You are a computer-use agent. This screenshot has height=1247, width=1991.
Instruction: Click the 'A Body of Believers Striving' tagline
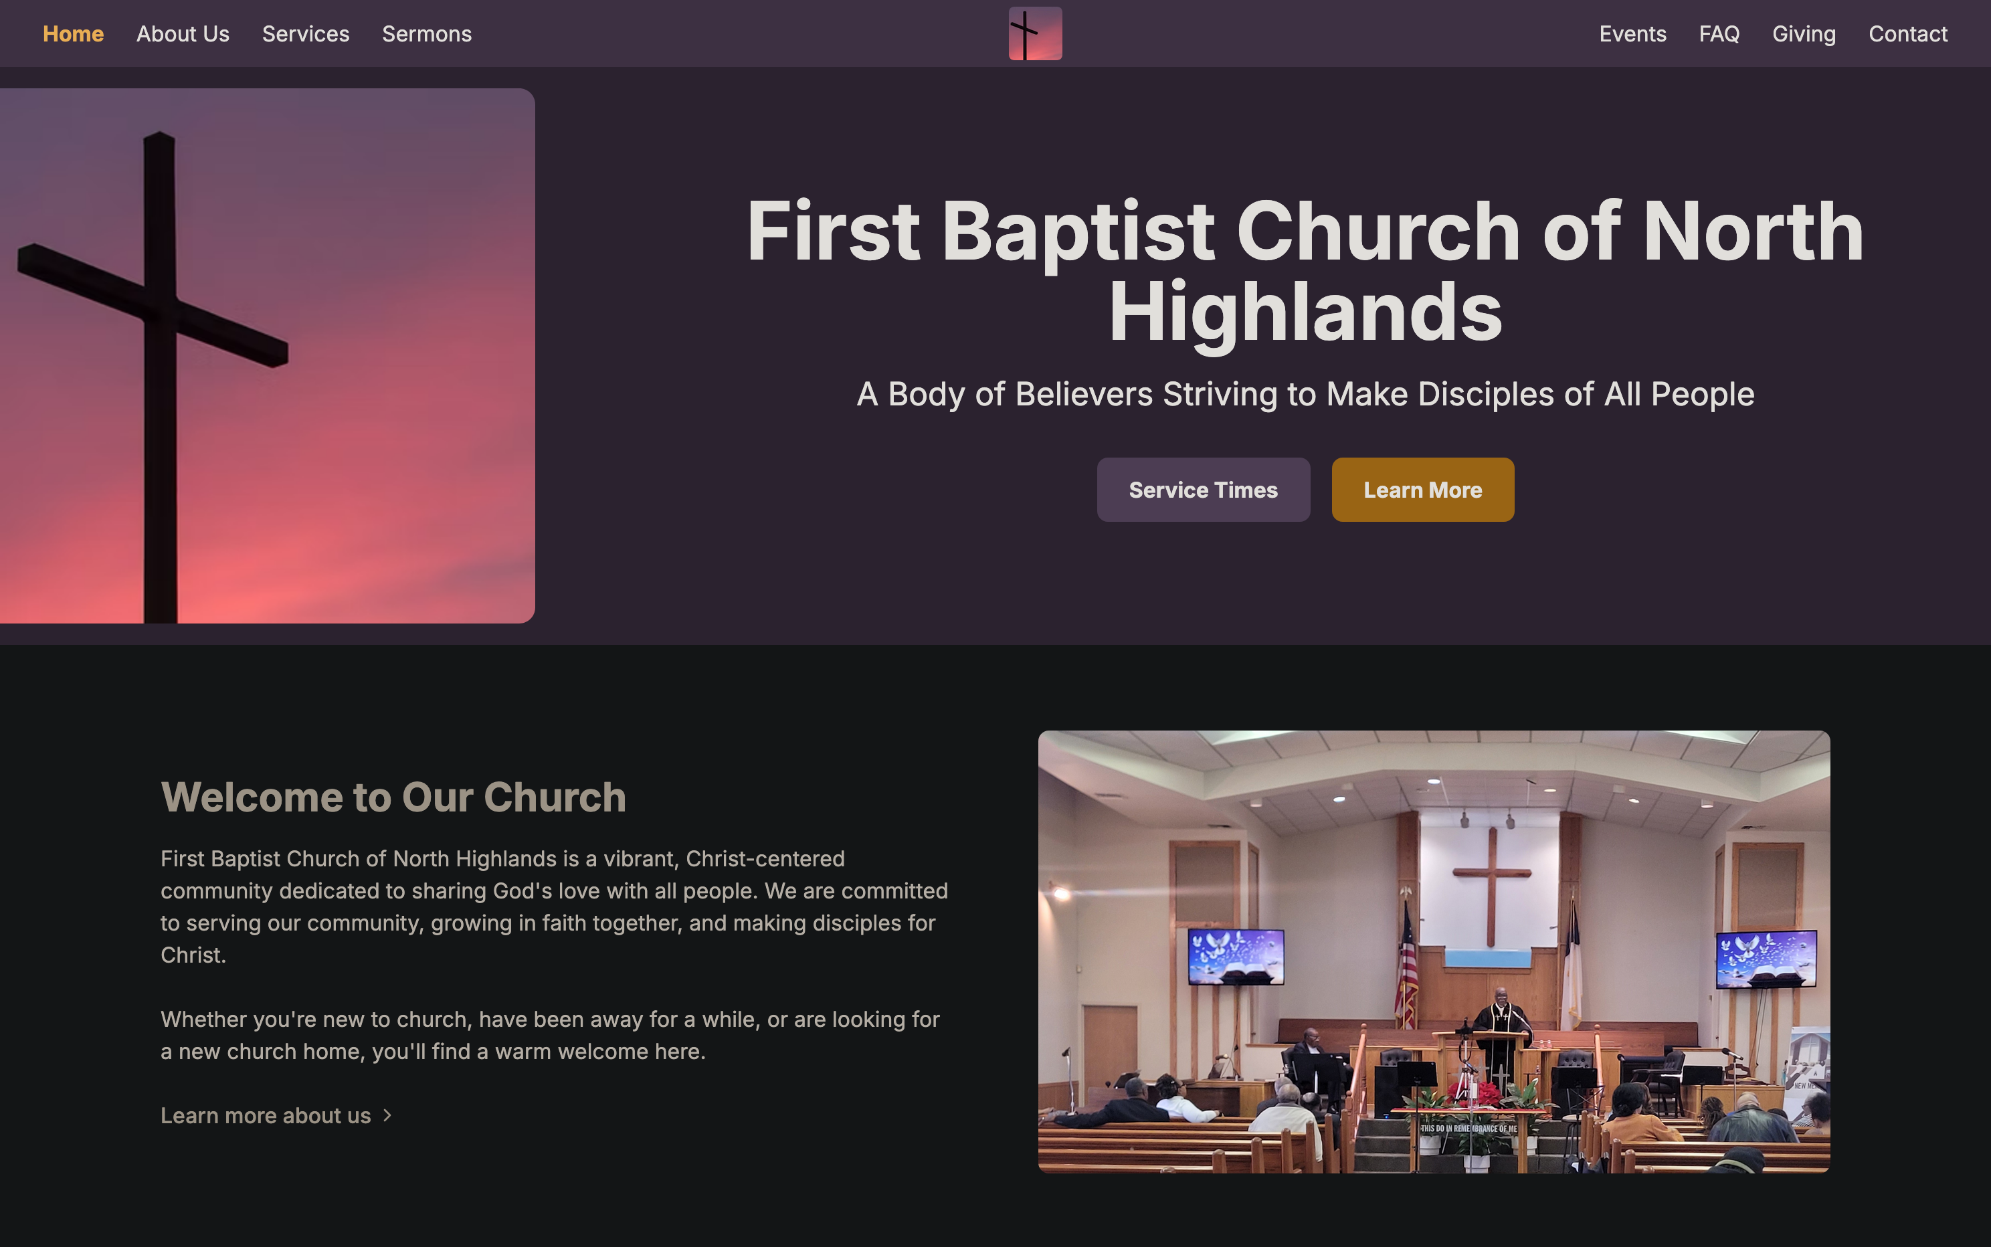(x=1306, y=394)
